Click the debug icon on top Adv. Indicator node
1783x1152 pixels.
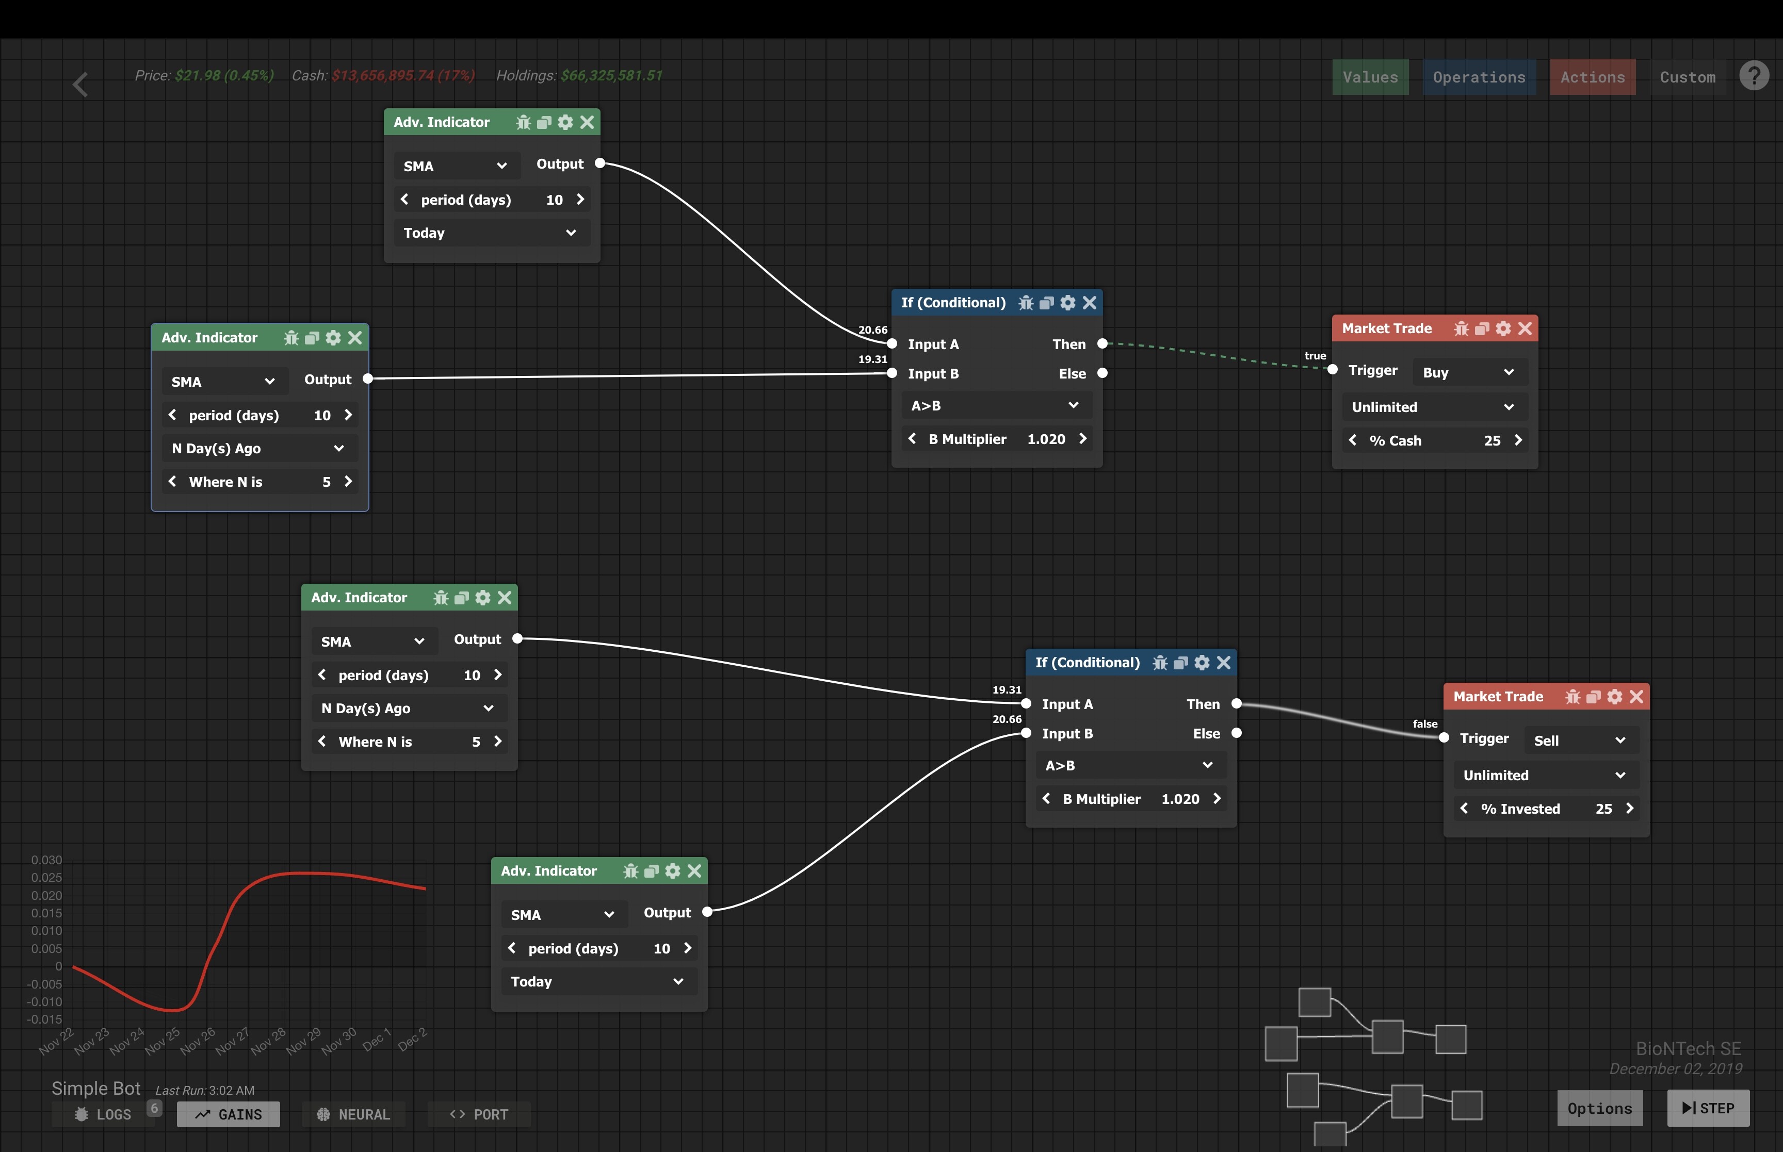click(x=524, y=123)
